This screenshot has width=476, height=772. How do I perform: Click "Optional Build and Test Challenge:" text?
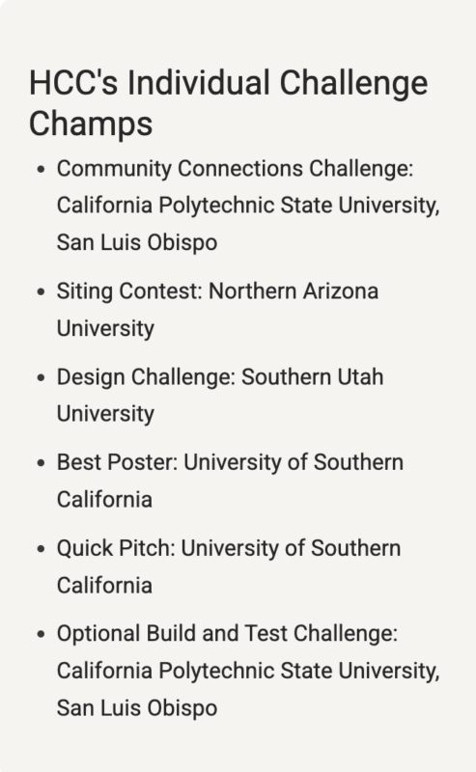(x=227, y=634)
